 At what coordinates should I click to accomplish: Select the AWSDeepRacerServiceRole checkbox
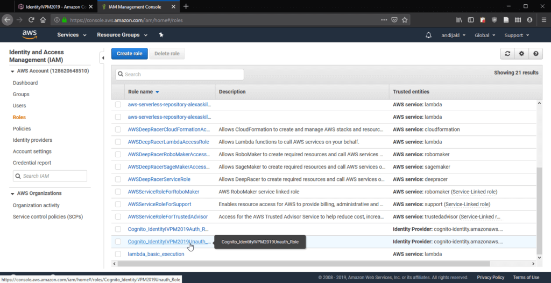click(x=118, y=179)
